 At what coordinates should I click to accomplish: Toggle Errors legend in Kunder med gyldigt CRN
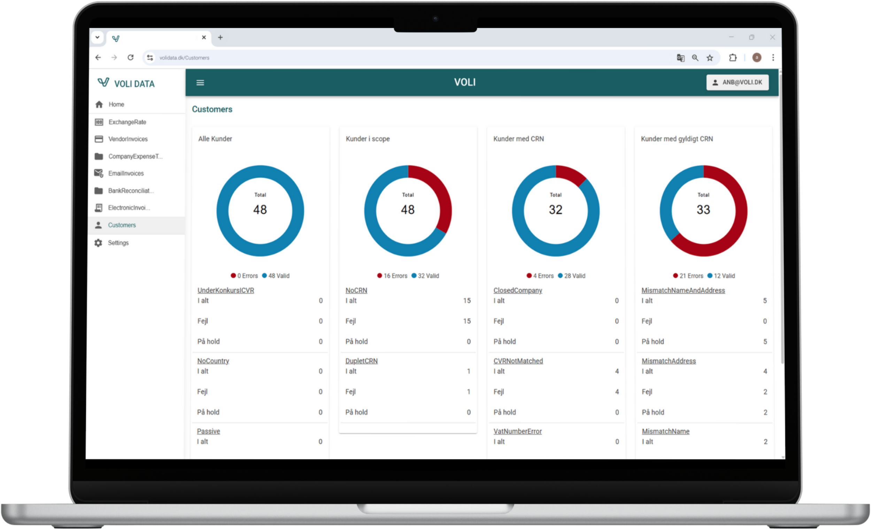tap(688, 276)
